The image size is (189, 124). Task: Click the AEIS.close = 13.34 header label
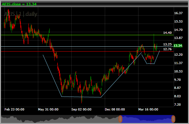[x=19, y=4]
